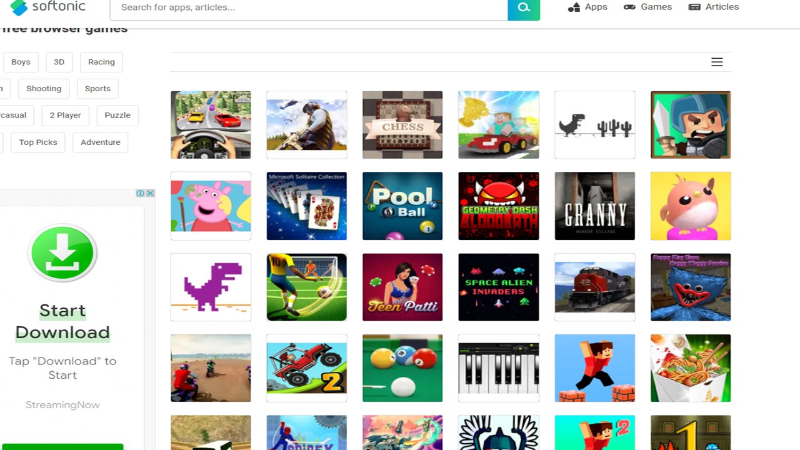
Task: Open the hamburger list view menu
Action: tap(717, 62)
